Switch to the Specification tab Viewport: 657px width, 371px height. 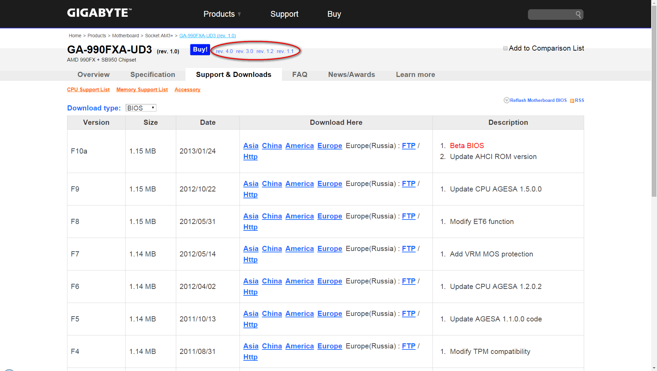(x=153, y=75)
